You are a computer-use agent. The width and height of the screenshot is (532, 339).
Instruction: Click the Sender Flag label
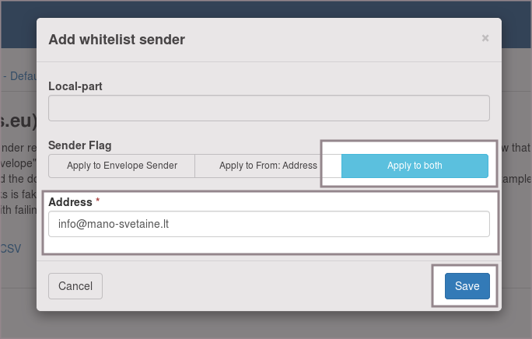tap(79, 145)
